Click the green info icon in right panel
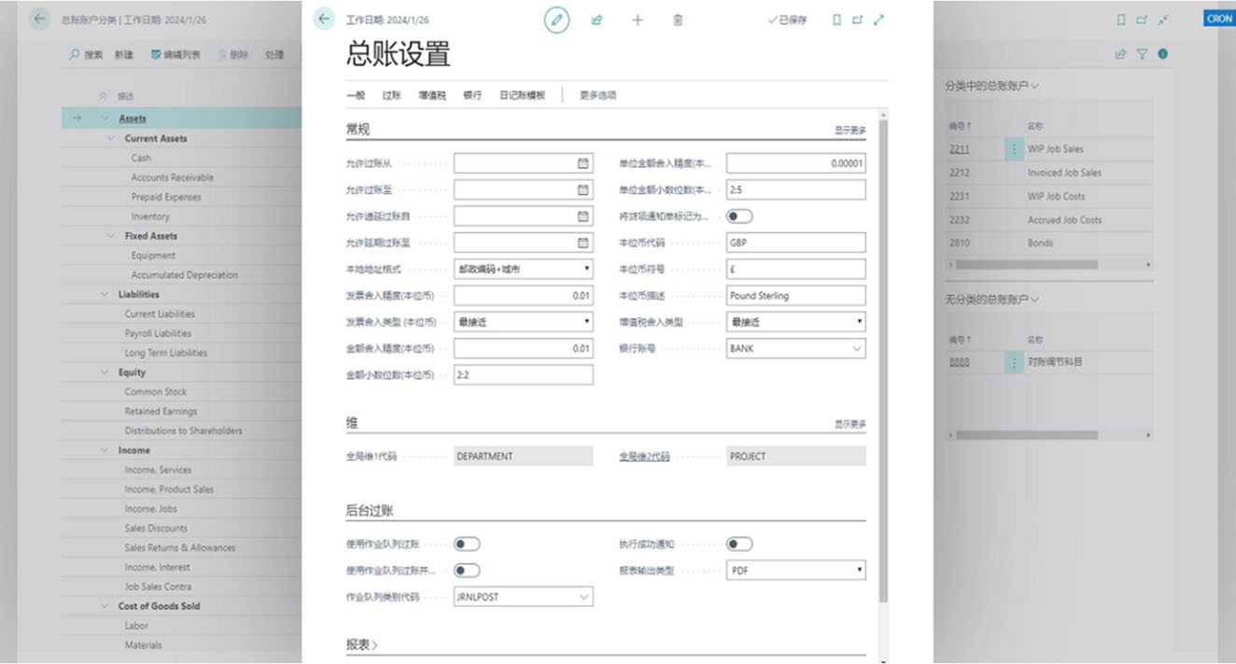The height and width of the screenshot is (664, 1236). (1162, 55)
